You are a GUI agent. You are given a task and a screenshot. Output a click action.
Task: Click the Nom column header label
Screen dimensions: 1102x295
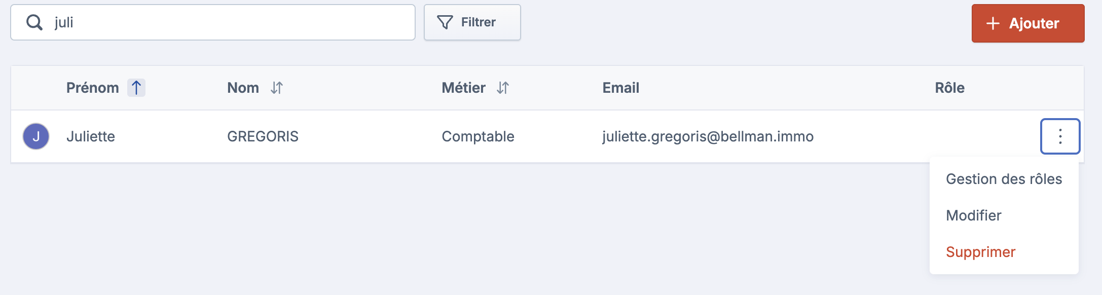click(243, 88)
